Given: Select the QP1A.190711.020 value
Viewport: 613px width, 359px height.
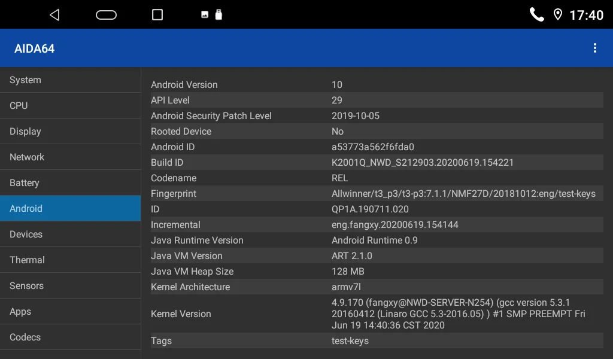Looking at the screenshot, I should click(370, 209).
